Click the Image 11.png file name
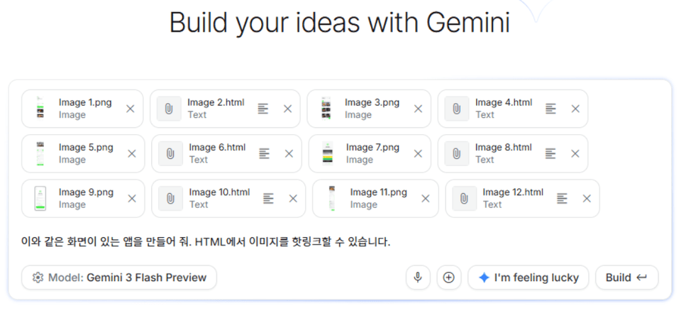Image resolution: width=681 pixels, height=313 pixels. click(379, 192)
